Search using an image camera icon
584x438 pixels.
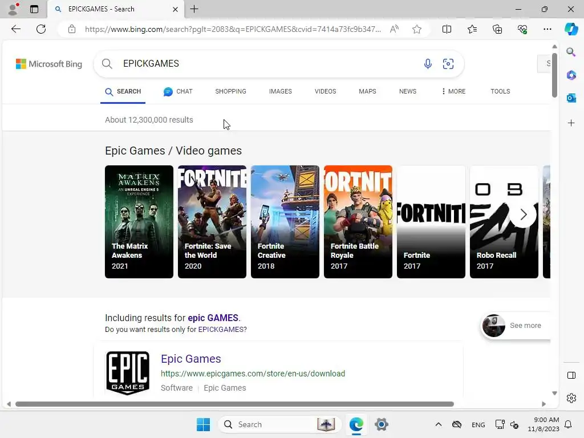(x=448, y=64)
